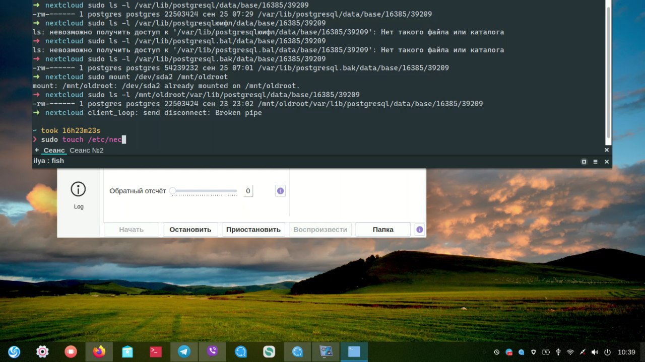This screenshot has height=362, width=645.
Task: Click the 'sudo mount /dev/sda2 /mnt/oldroot' command
Action: click(158, 77)
